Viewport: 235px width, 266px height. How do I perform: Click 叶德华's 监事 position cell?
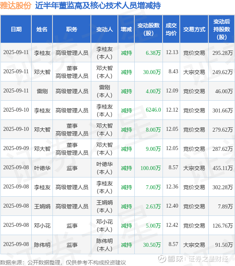(72, 168)
